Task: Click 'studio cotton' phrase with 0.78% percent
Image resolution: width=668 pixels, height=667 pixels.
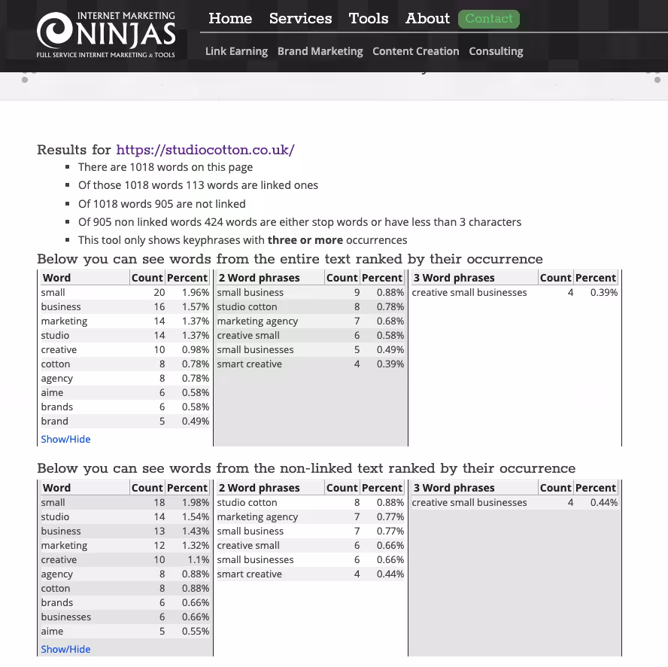Action: click(x=311, y=306)
